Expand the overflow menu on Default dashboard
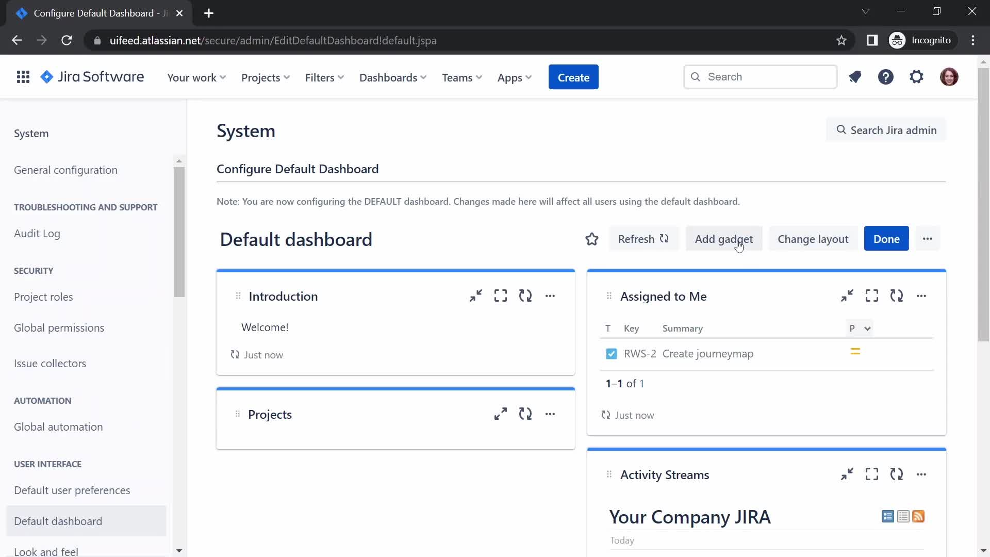This screenshot has width=990, height=557. click(x=928, y=239)
